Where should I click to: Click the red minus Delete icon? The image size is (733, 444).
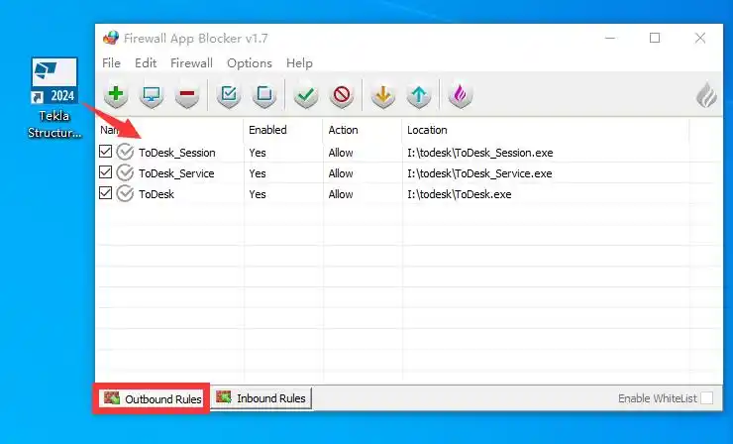point(187,95)
